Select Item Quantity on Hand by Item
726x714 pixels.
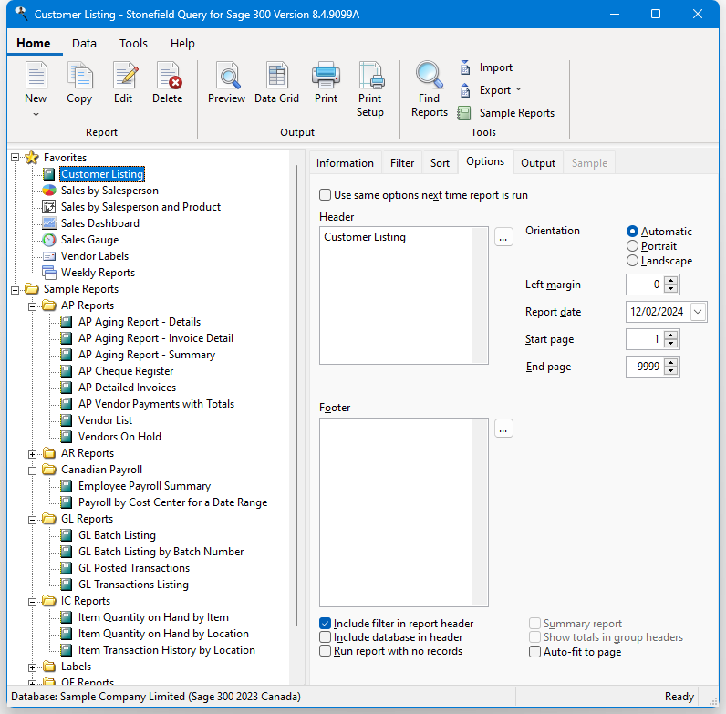153,617
